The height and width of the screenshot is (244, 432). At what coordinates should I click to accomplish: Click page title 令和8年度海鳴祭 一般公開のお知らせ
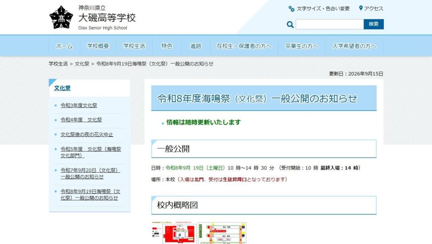pos(257,99)
